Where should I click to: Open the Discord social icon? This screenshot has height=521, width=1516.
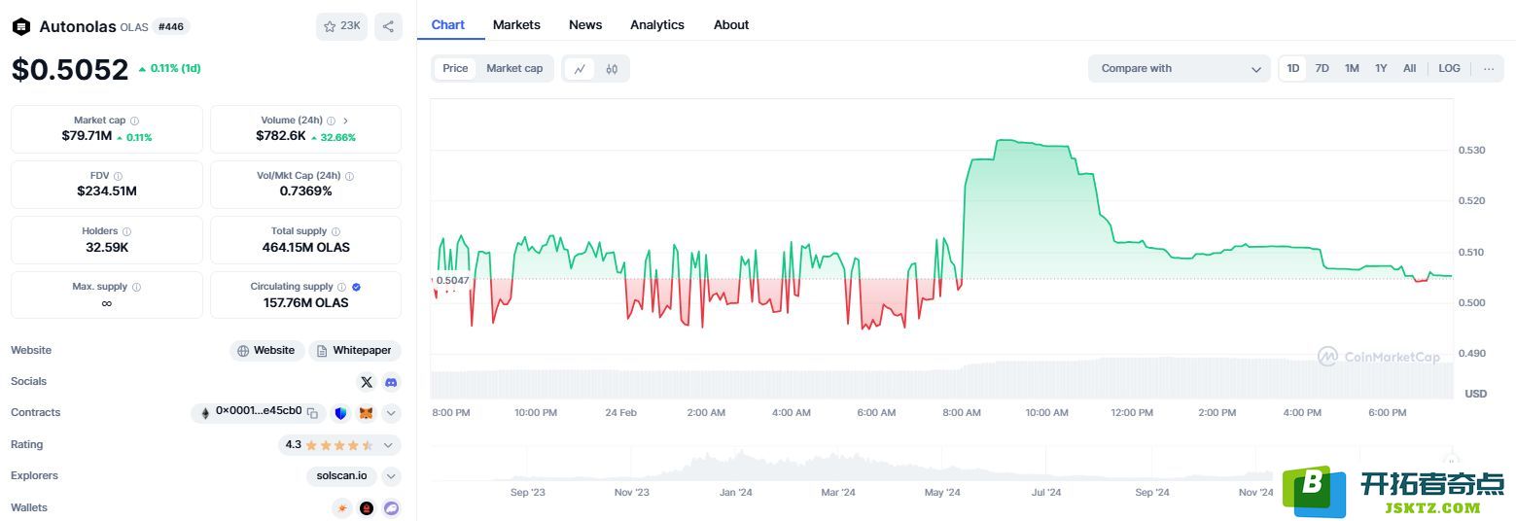tap(391, 382)
